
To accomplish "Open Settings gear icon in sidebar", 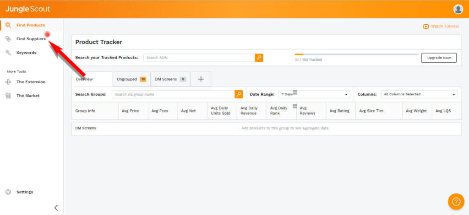I will (x=8, y=192).
